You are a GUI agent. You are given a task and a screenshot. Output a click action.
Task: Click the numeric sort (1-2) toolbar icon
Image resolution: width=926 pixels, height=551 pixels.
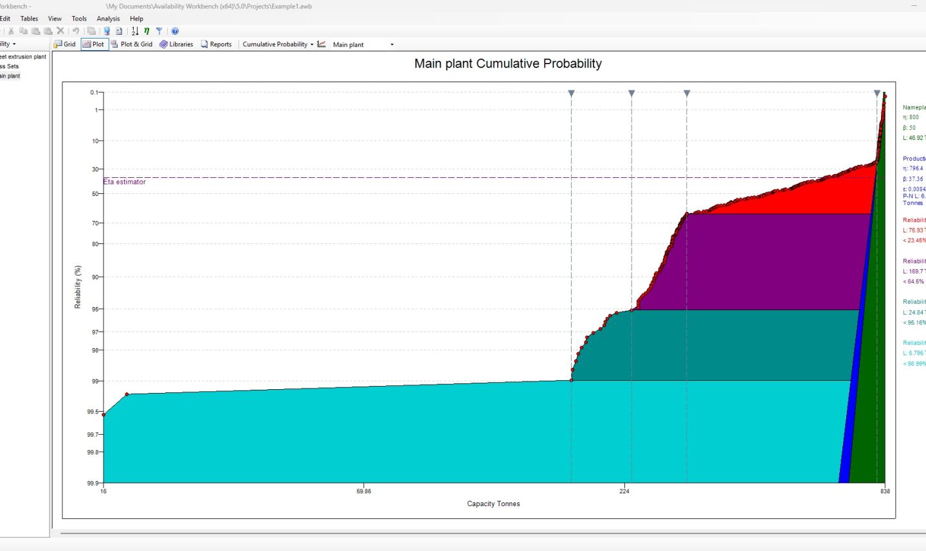[135, 31]
